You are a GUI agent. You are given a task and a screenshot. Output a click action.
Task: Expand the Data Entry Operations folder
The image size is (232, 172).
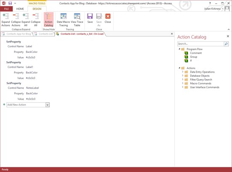pyautogui.click(x=183, y=72)
